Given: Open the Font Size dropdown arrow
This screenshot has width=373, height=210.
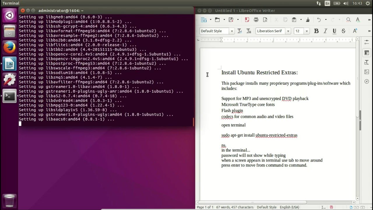Looking at the screenshot, I should point(307,31).
